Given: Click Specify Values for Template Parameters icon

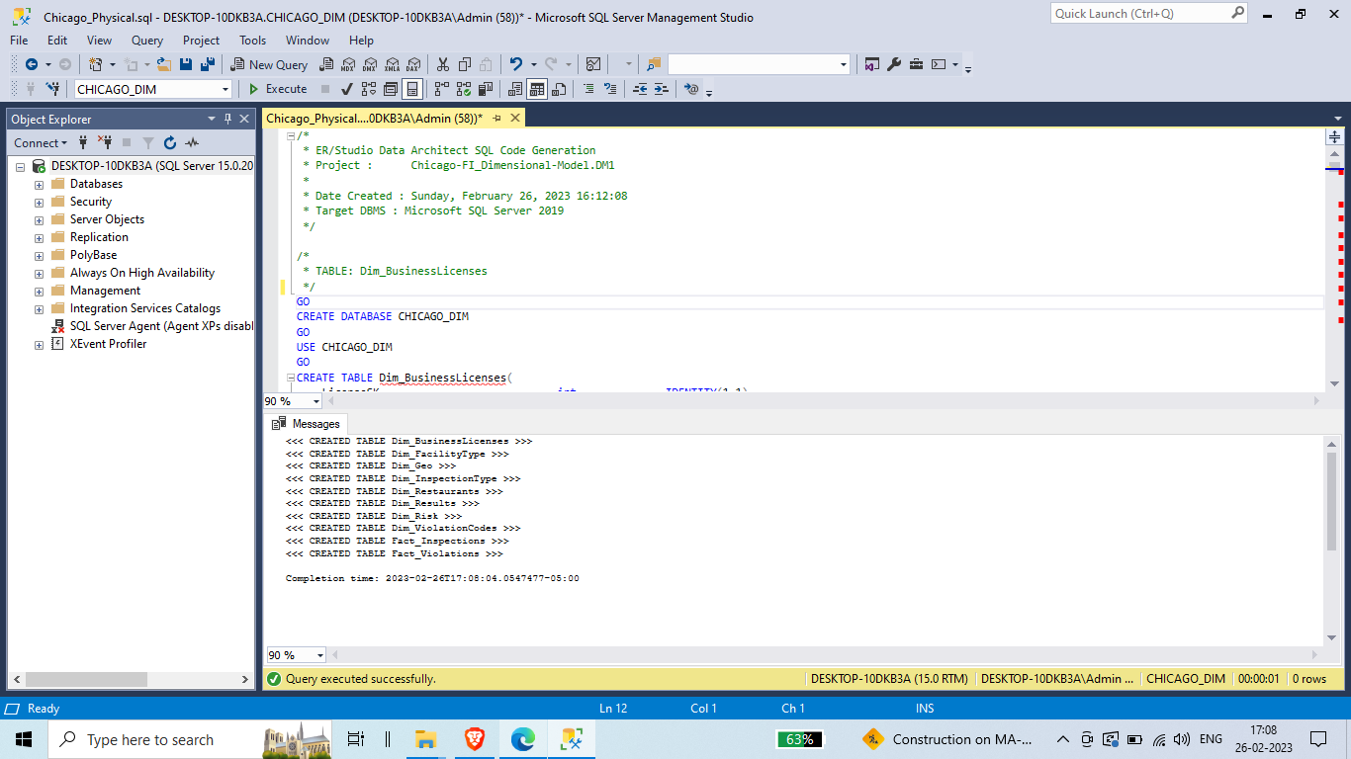Looking at the screenshot, I should click(x=691, y=89).
